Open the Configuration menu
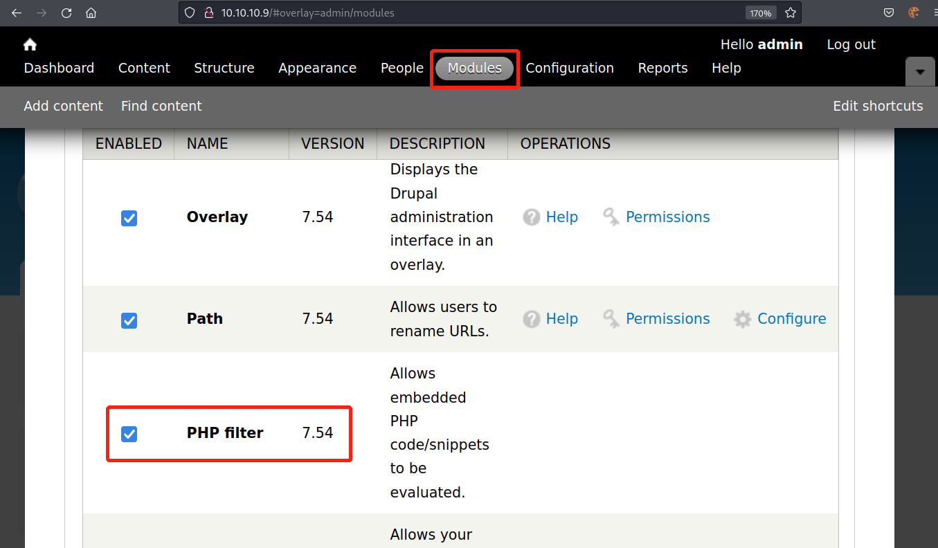This screenshot has height=548, width=938. tap(569, 68)
